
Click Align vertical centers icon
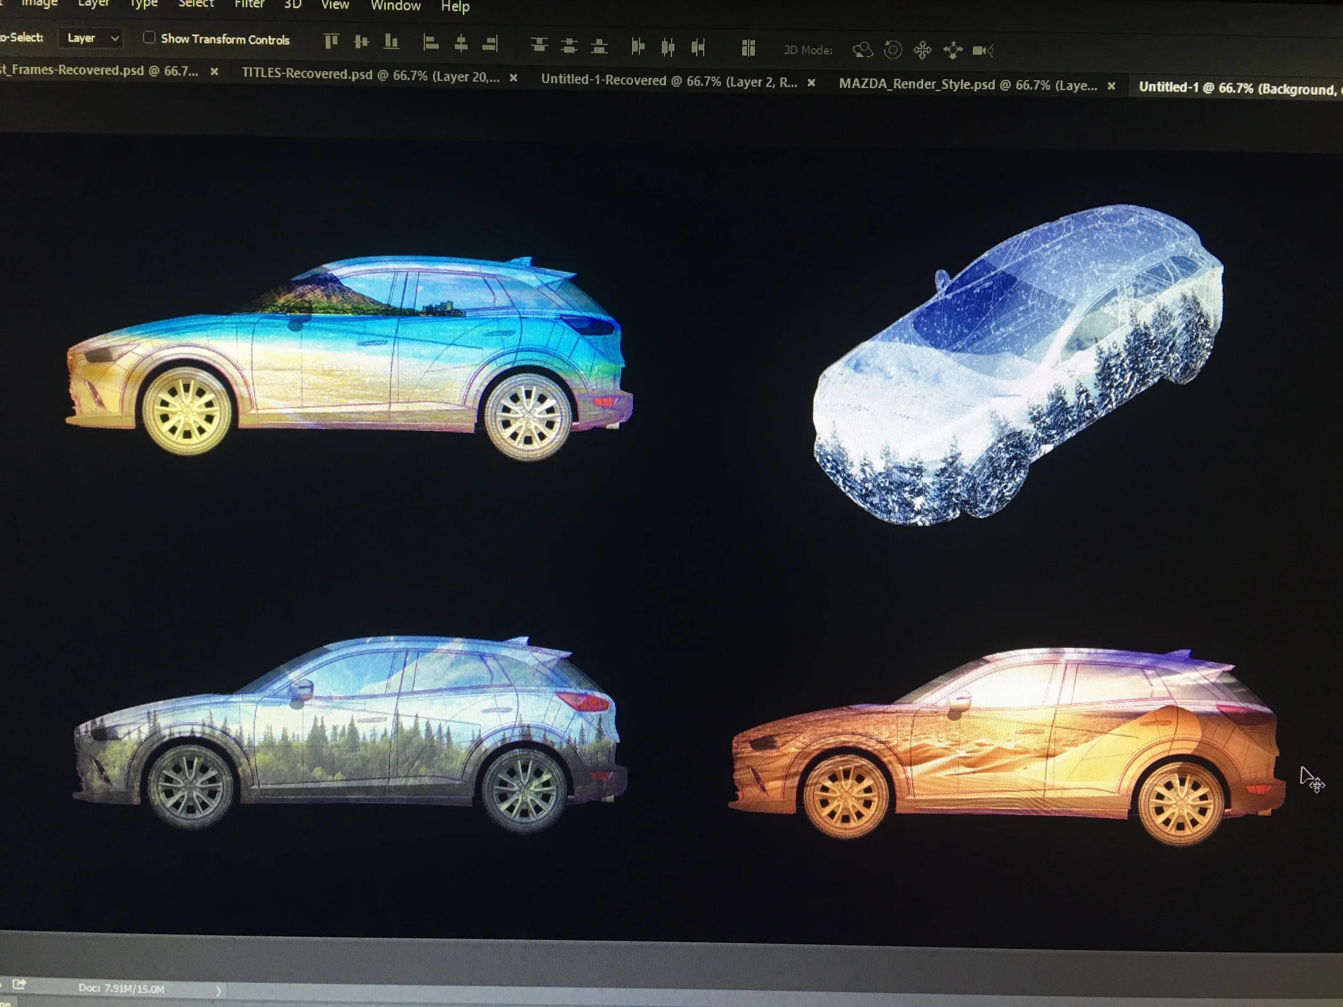pyautogui.click(x=361, y=42)
